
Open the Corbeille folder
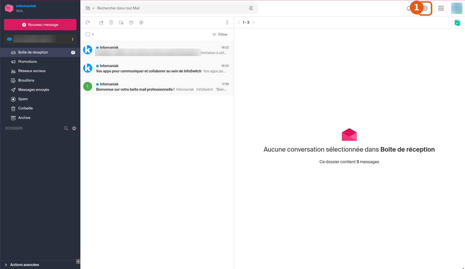coord(40,108)
